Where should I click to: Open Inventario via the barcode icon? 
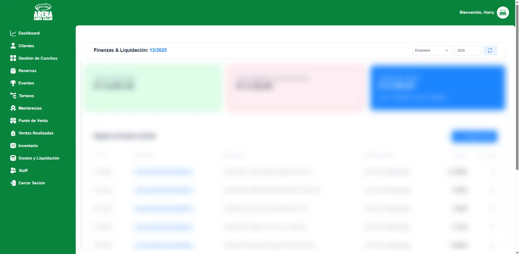pos(13,145)
